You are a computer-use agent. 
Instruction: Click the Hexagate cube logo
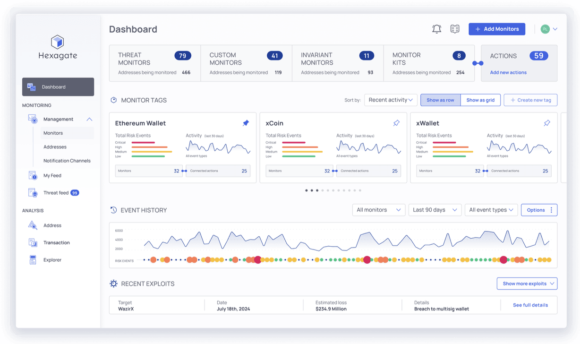(x=58, y=42)
